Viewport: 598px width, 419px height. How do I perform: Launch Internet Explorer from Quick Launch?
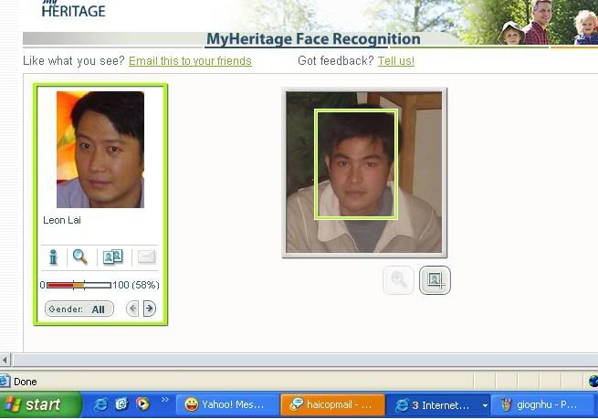(x=100, y=404)
